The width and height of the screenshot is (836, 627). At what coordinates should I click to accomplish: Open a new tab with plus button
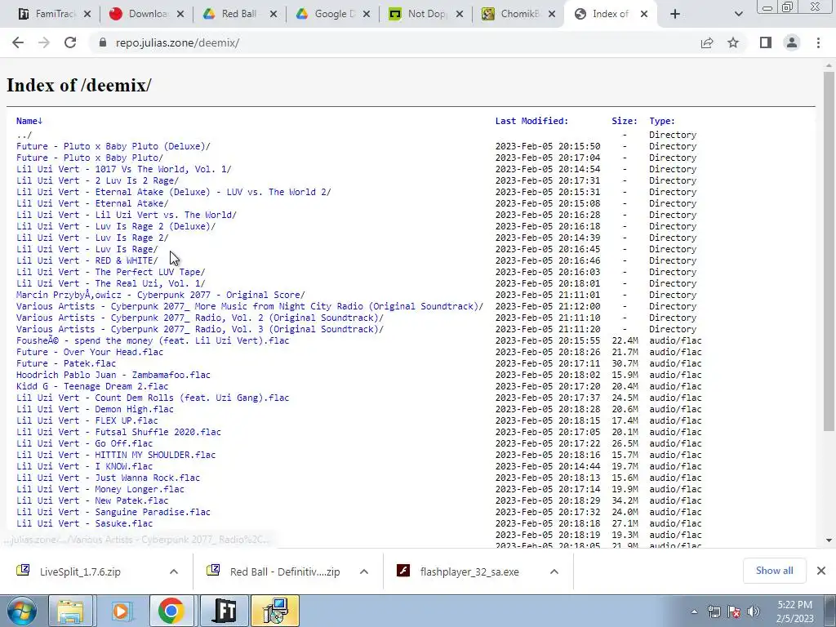[x=675, y=14]
